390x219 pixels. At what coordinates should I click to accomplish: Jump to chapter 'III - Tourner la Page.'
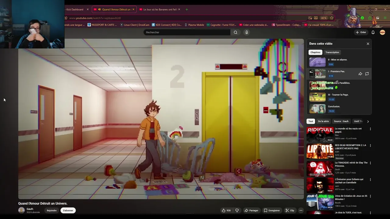[x=339, y=97]
